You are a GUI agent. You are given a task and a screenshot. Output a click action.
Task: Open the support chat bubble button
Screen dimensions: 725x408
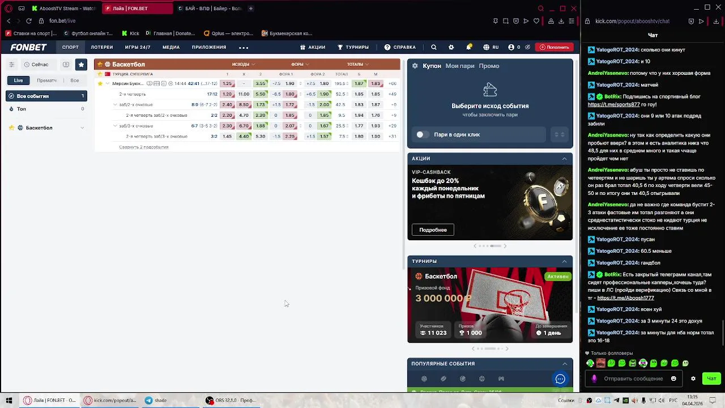(x=560, y=379)
